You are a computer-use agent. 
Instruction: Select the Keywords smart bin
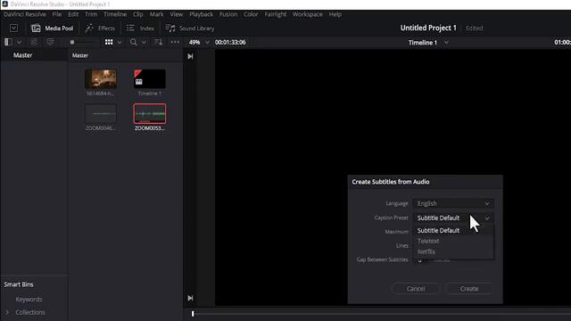pyautogui.click(x=29, y=300)
